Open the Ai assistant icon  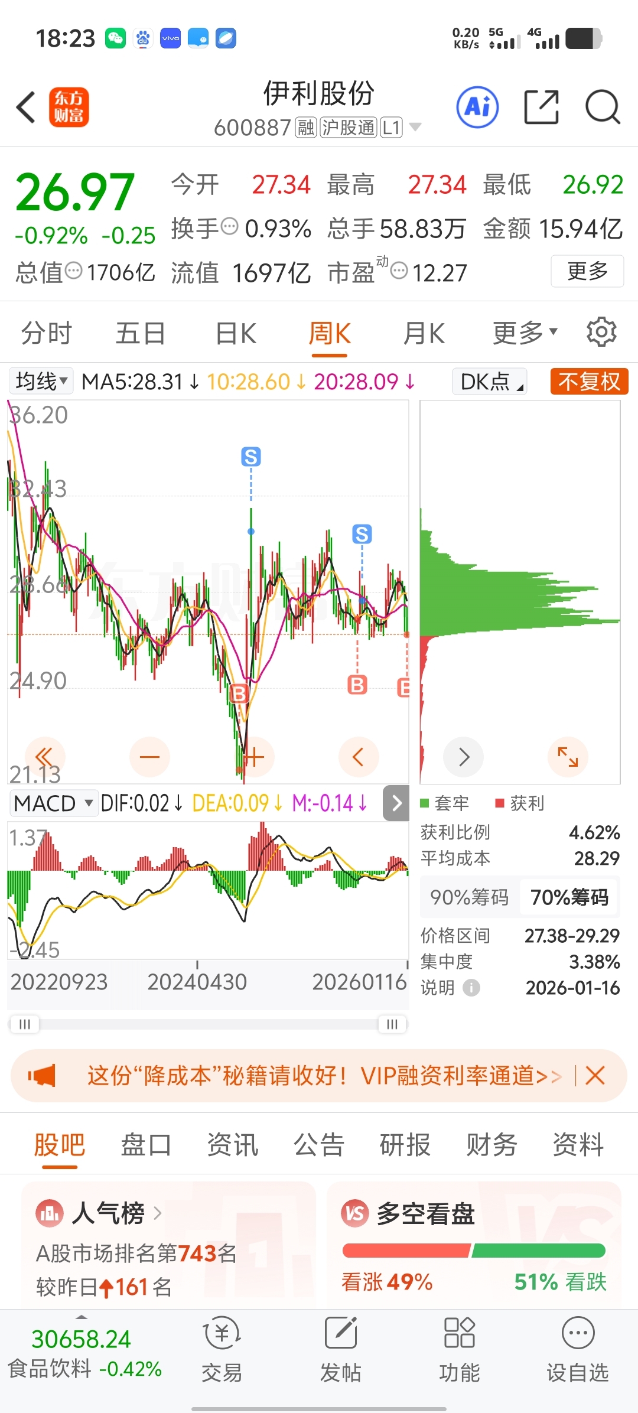[477, 108]
